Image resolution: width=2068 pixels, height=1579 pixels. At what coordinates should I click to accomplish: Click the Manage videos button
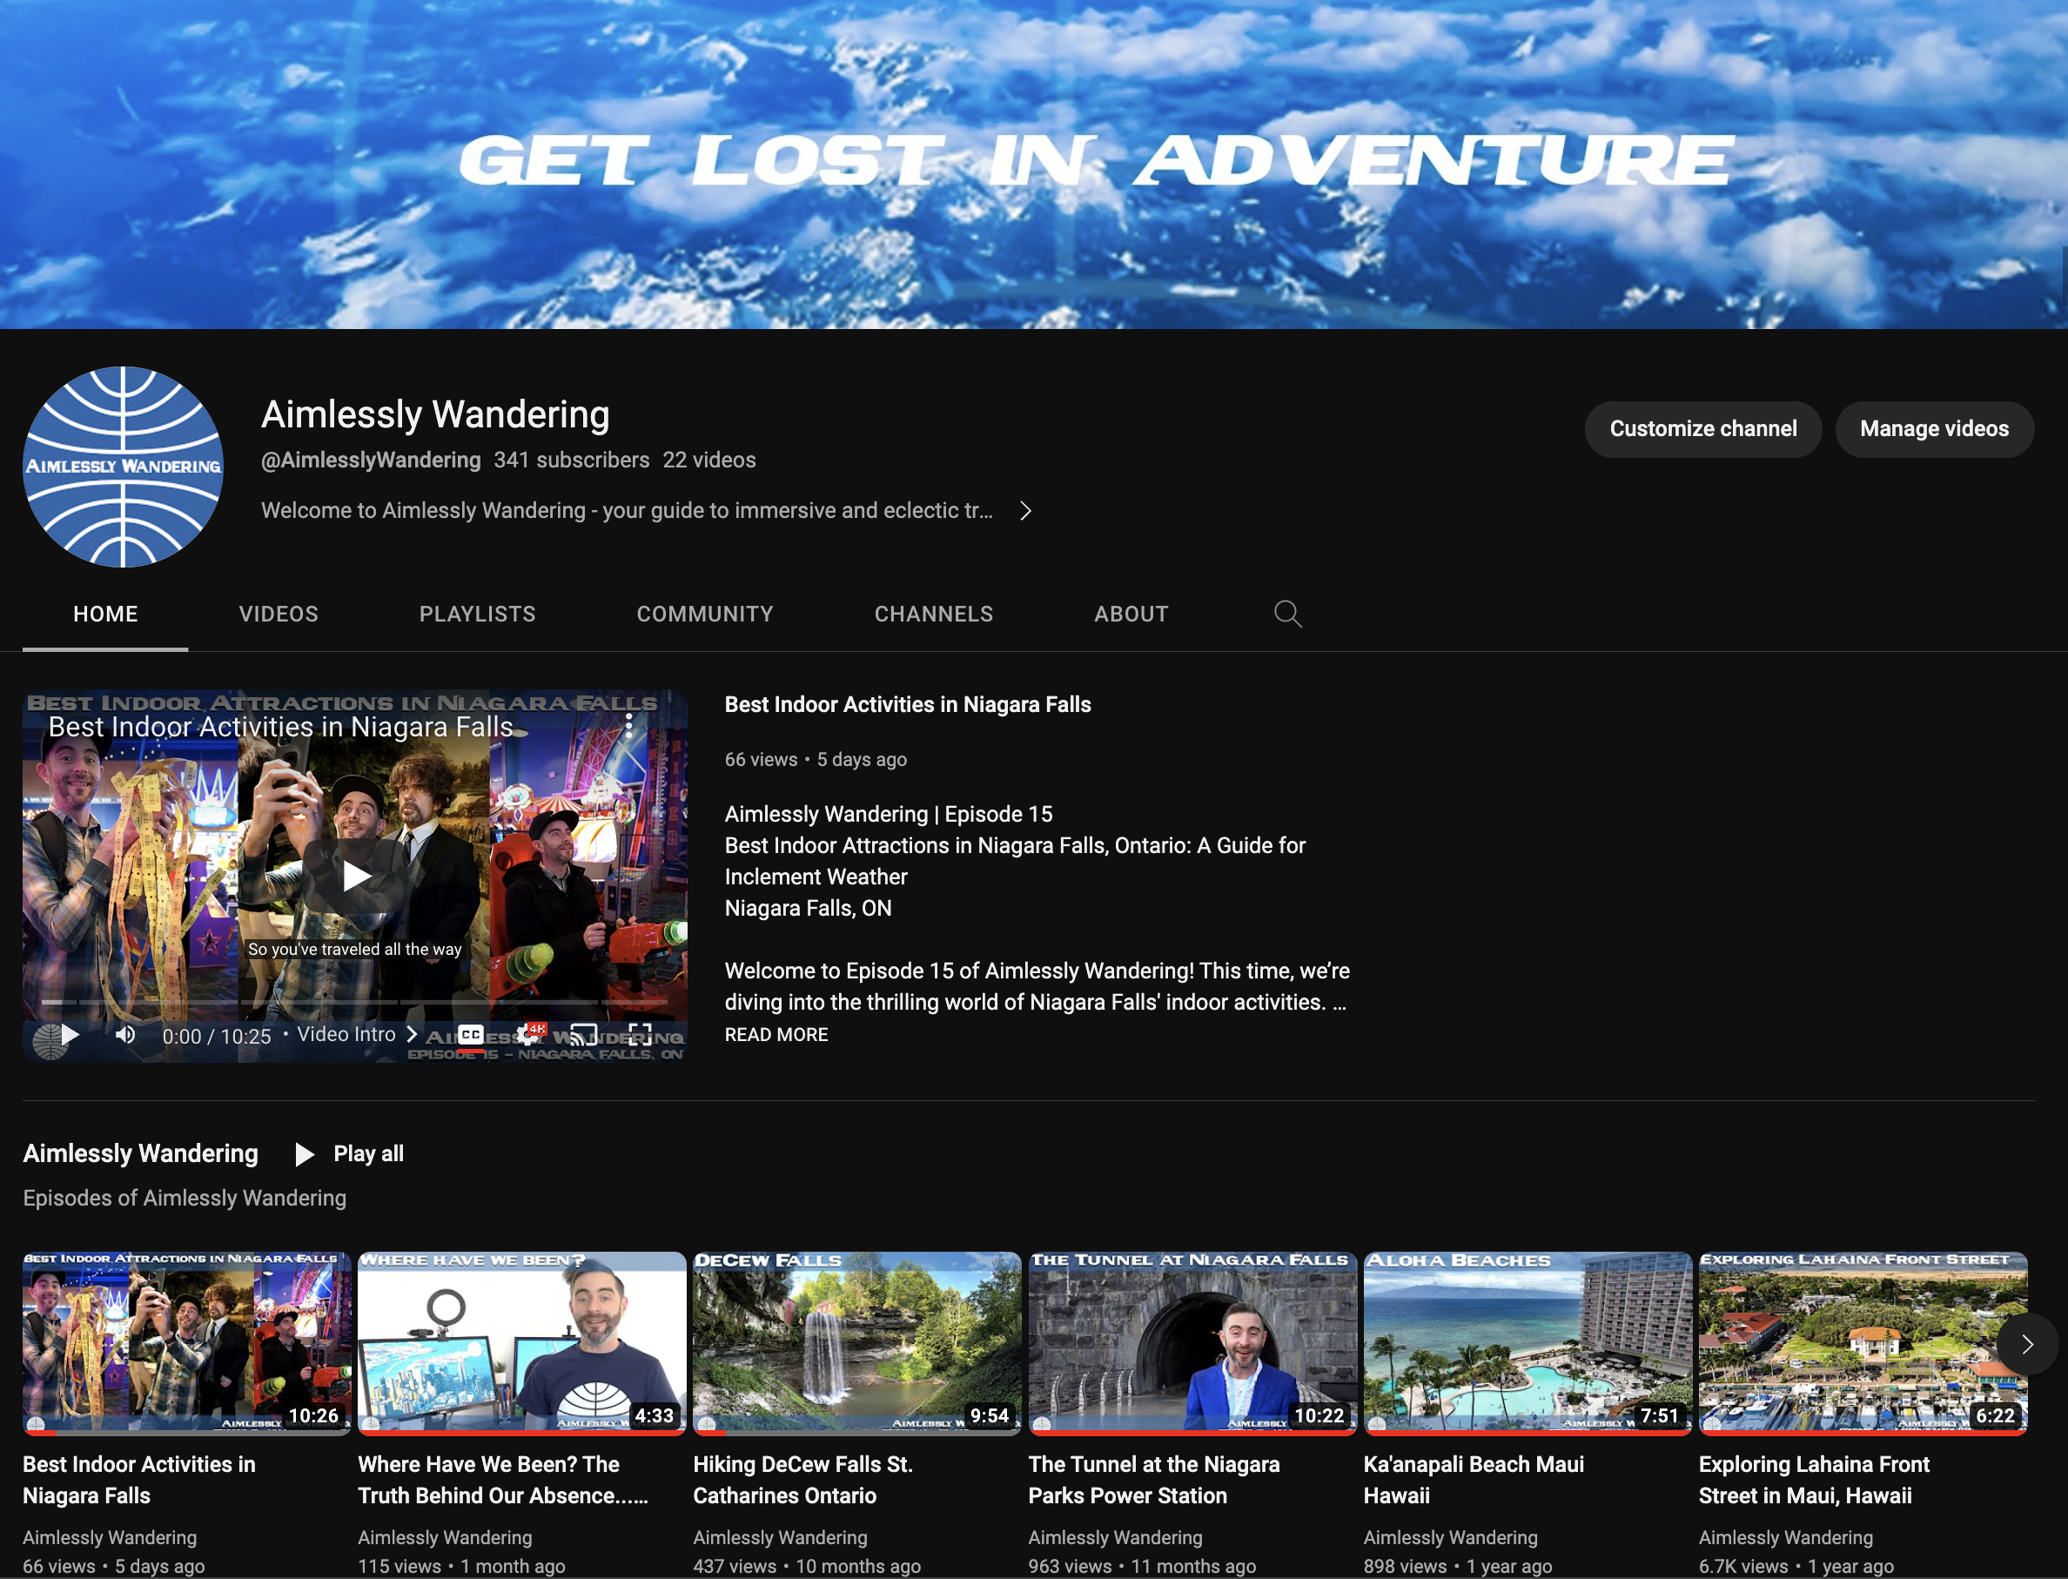pos(1934,428)
